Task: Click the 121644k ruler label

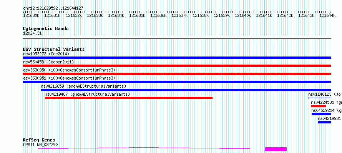Action: (x=328, y=15)
